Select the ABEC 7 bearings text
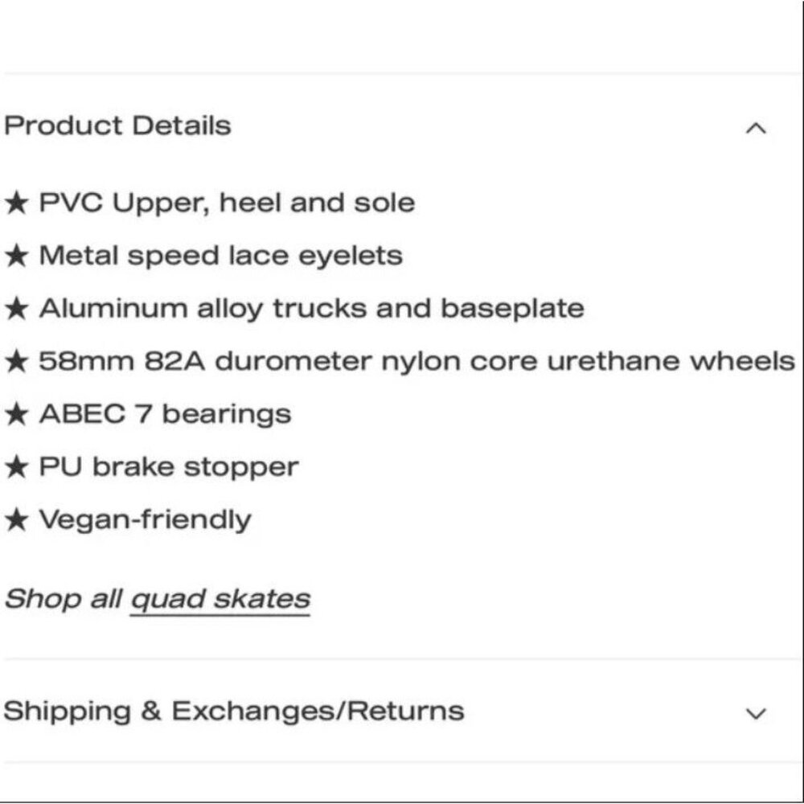The image size is (804, 804). [x=165, y=415]
